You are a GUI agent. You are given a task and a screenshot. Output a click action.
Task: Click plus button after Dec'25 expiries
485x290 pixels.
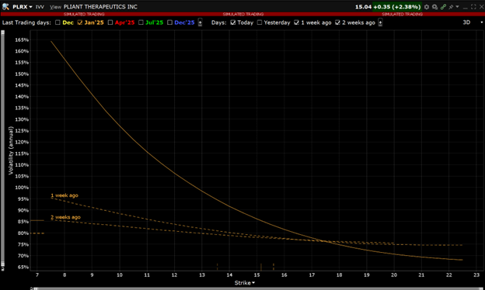(x=200, y=22)
